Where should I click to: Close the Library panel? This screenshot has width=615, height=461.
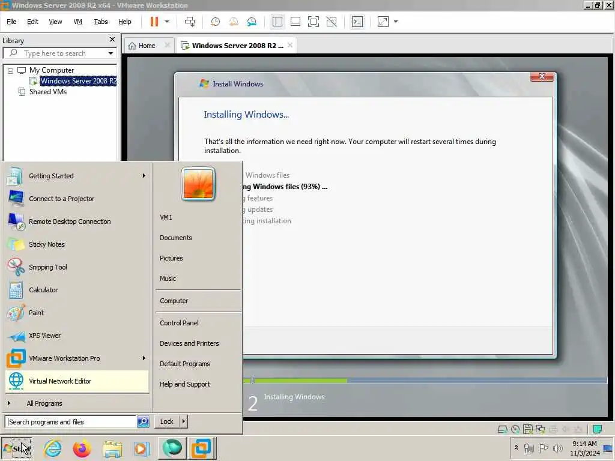pyautogui.click(x=112, y=39)
